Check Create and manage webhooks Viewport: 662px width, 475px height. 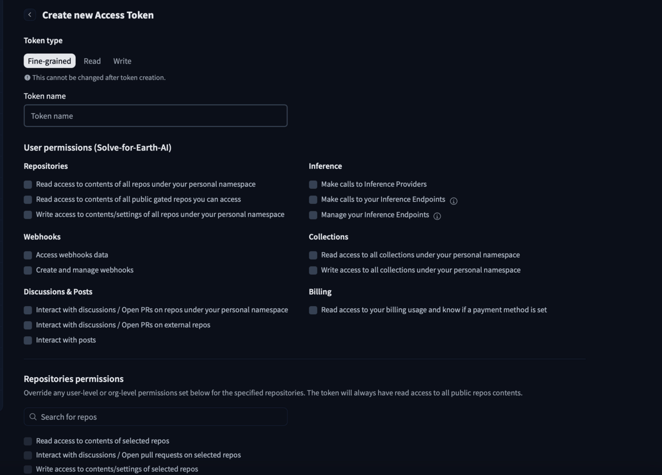pyautogui.click(x=28, y=270)
